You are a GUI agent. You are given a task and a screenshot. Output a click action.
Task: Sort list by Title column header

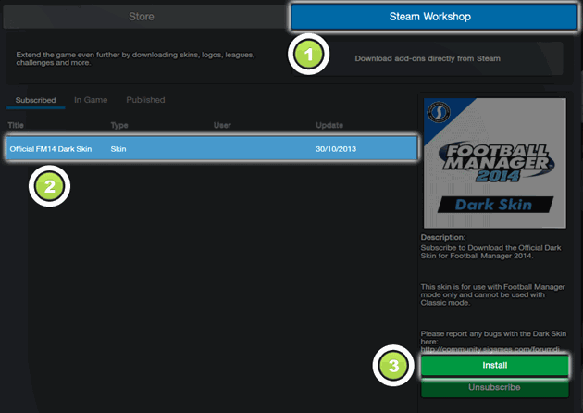pyautogui.click(x=16, y=125)
